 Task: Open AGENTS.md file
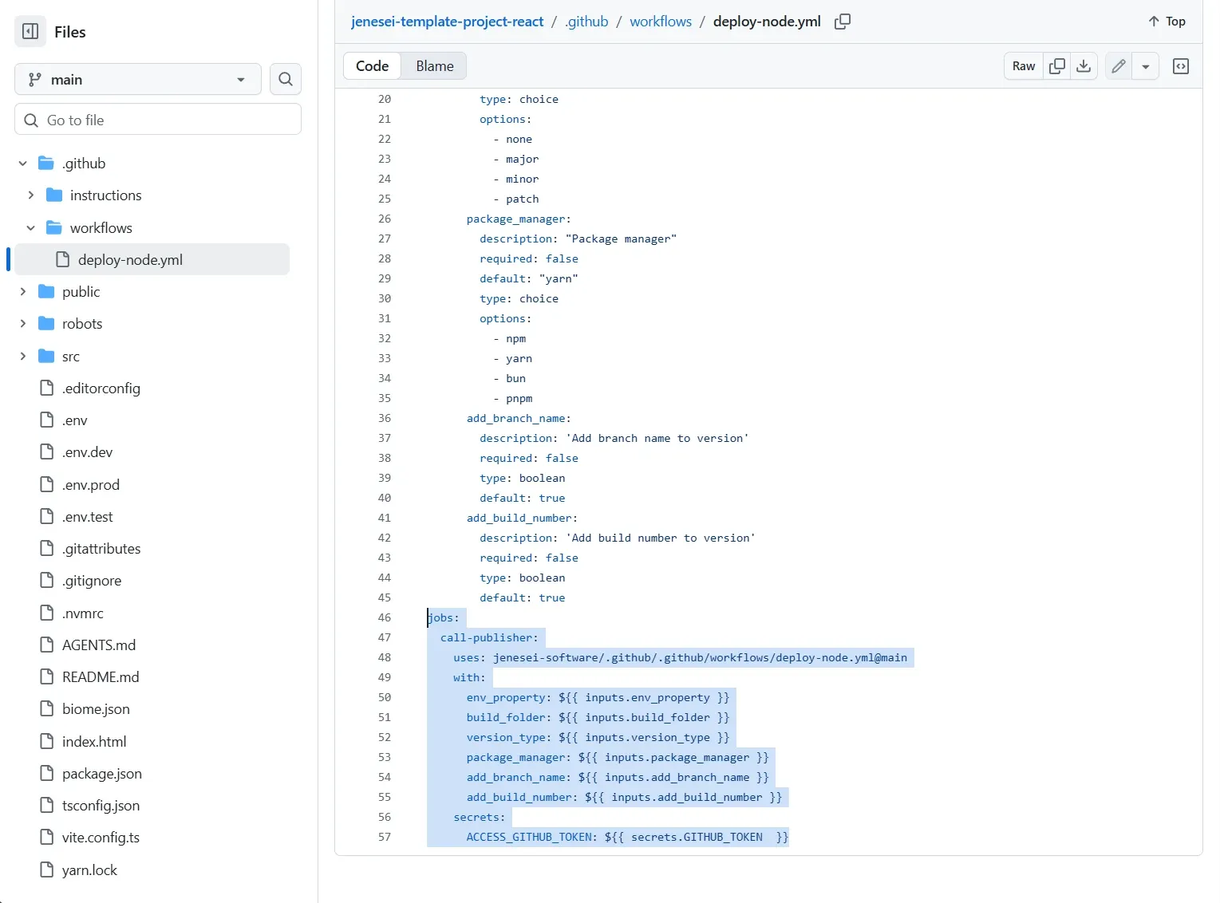click(x=99, y=645)
